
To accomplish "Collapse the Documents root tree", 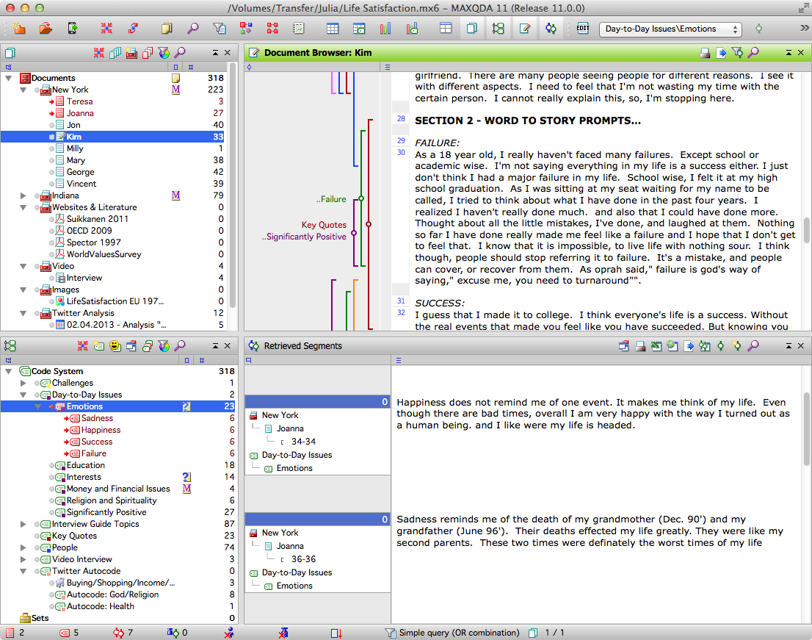I will tap(9, 78).
